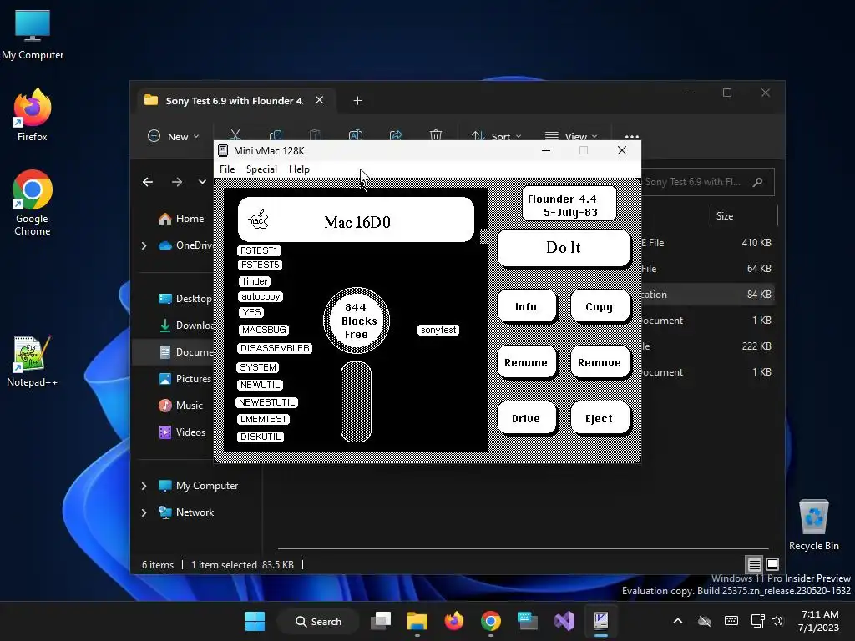The image size is (855, 641).
Task: Click the Delete trash icon in File Explorer
Action: point(436,134)
